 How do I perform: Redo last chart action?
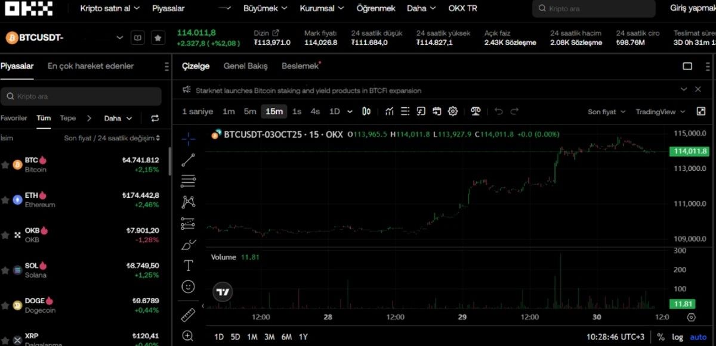[x=514, y=111]
